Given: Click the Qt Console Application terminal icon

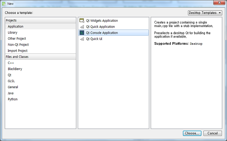Looking at the screenshot, I should pyautogui.click(x=82, y=33).
